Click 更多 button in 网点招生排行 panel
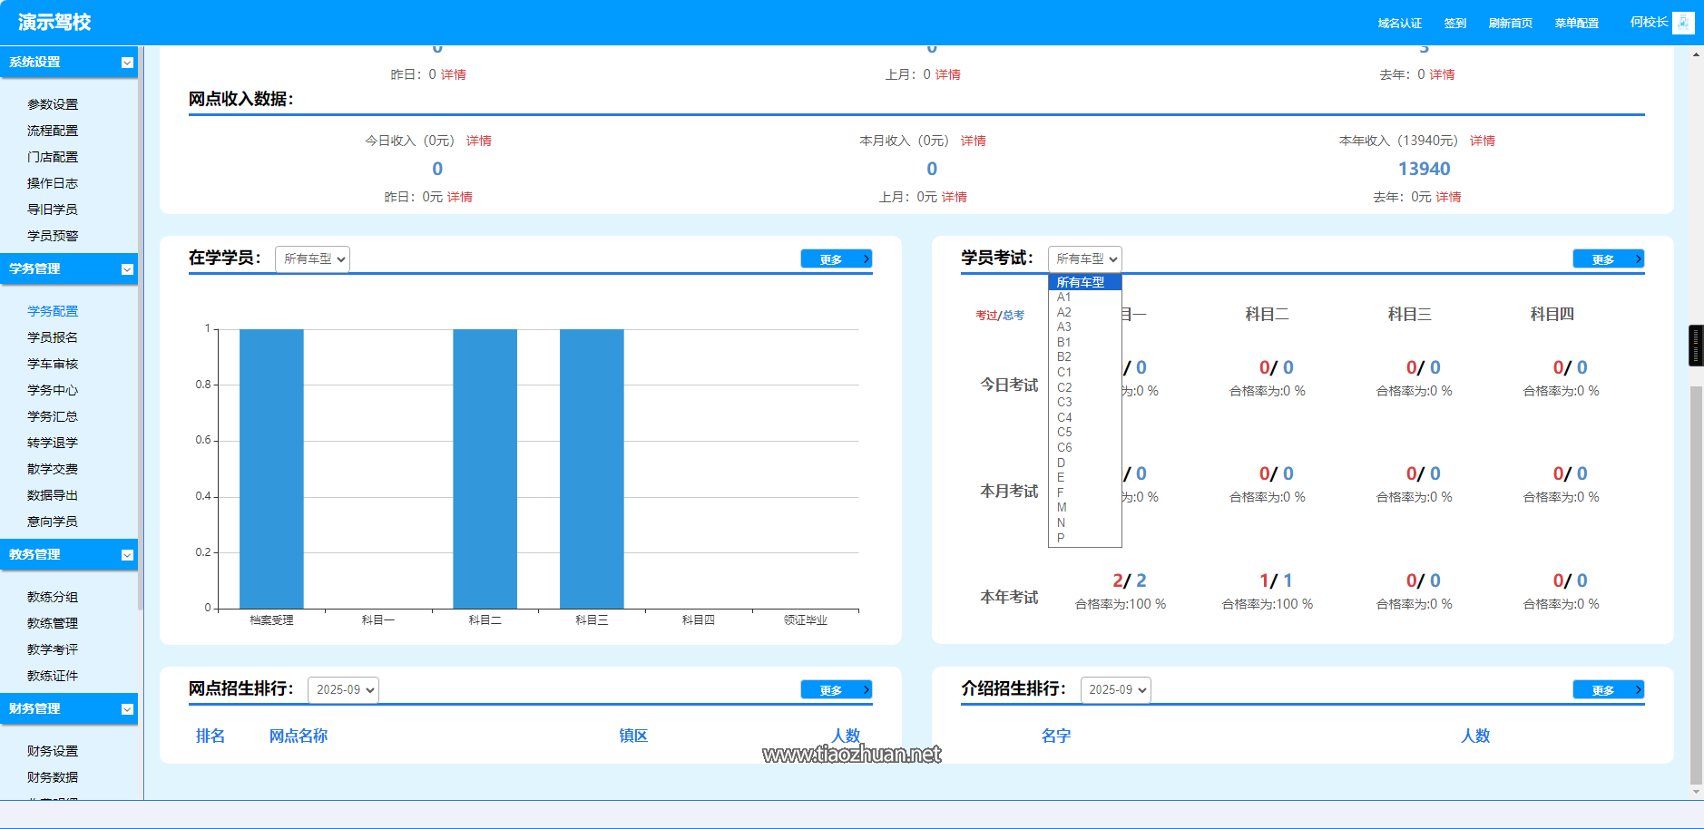Screen dimensions: 1704x829 click(x=837, y=690)
